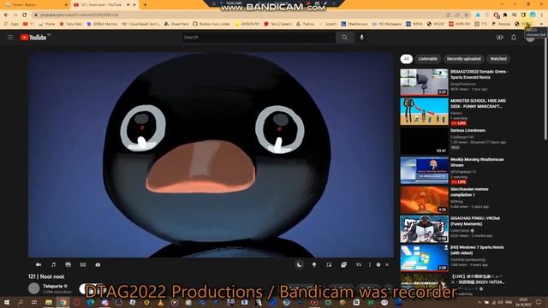The height and width of the screenshot is (308, 548).
Task: Open a new tab with the plus button
Action: (x=145, y=5)
